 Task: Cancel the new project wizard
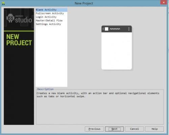click(135, 129)
